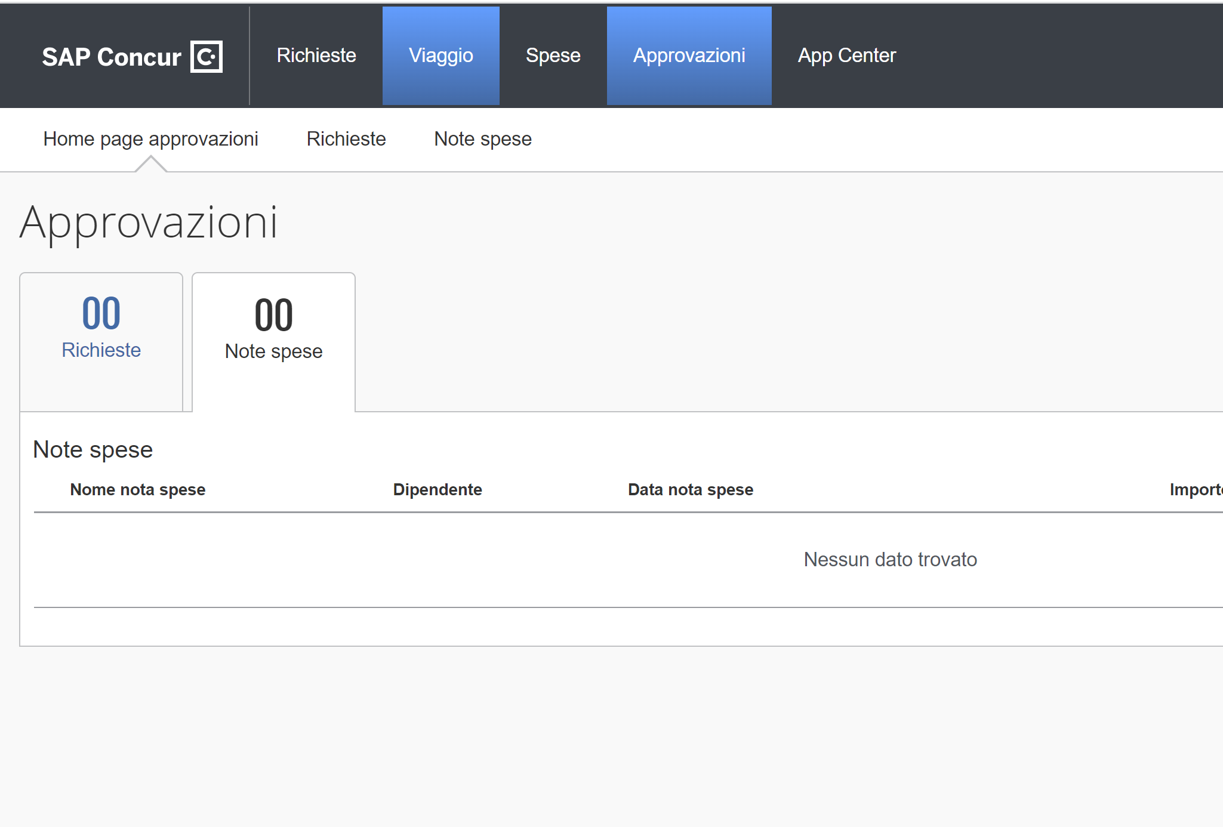Click the Importo column header

click(x=1195, y=490)
